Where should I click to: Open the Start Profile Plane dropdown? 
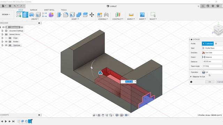click(x=212, y=48)
